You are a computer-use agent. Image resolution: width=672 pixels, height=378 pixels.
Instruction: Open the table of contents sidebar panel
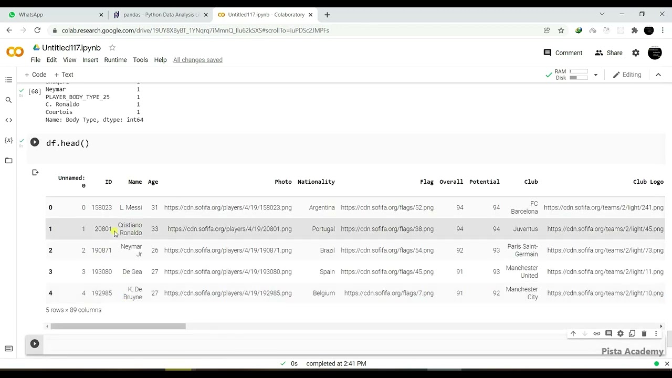click(8, 80)
